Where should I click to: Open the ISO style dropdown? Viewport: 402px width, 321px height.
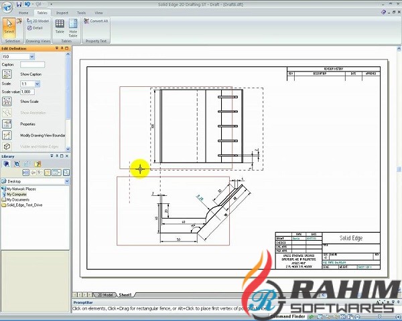pos(32,57)
